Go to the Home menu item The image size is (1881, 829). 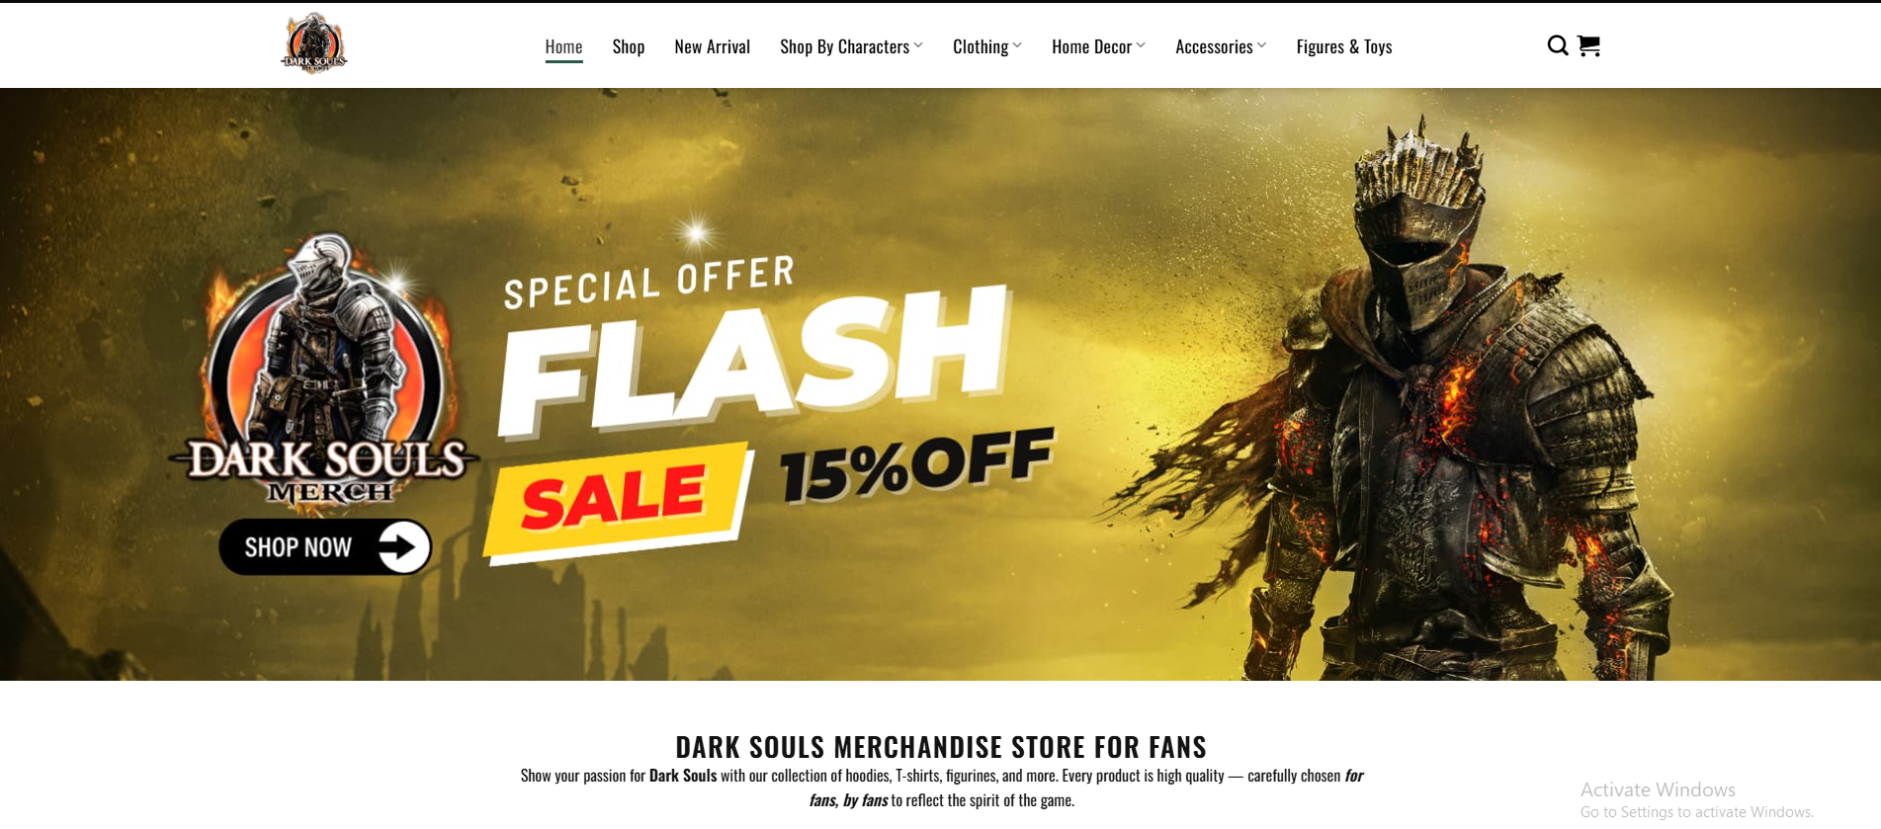563,46
